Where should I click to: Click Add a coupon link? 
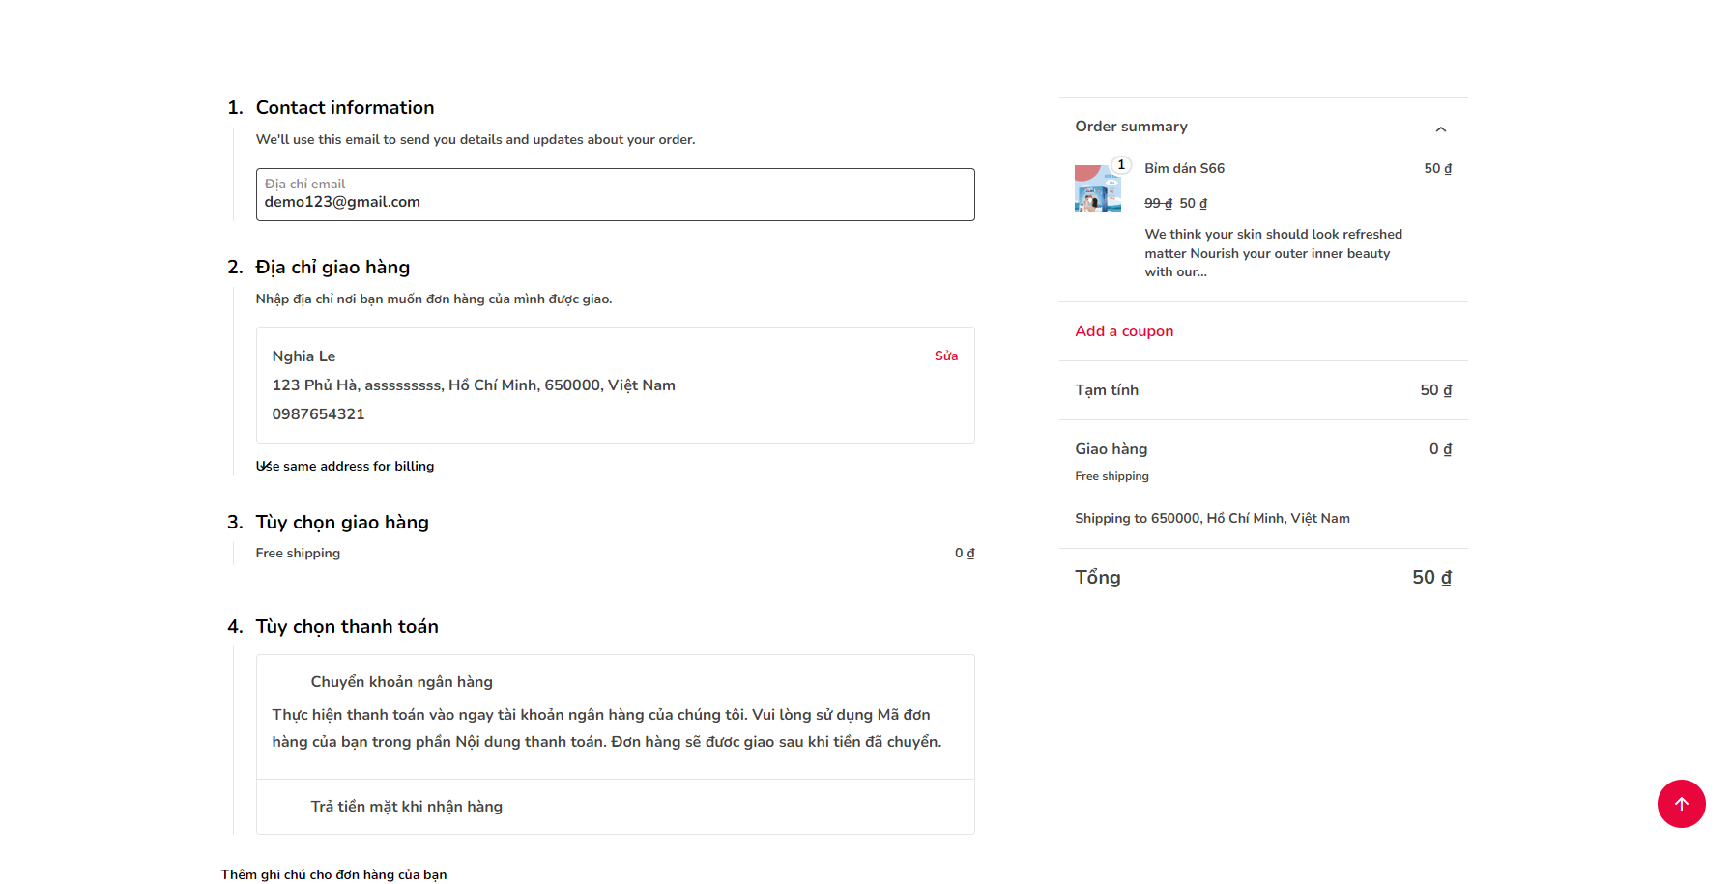[1124, 331]
